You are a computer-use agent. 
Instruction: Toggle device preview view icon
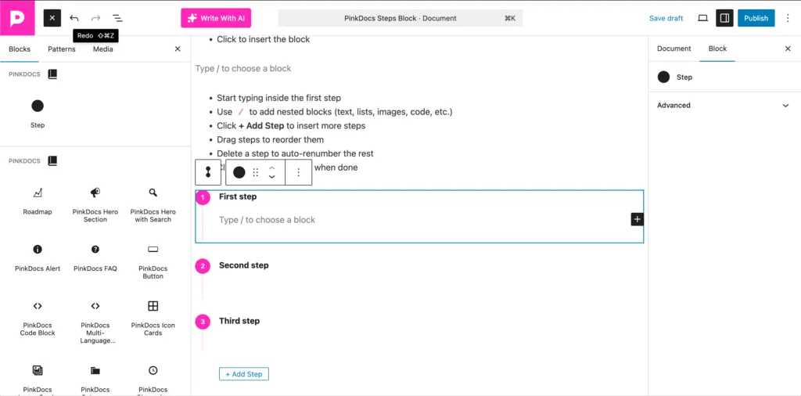[702, 18]
